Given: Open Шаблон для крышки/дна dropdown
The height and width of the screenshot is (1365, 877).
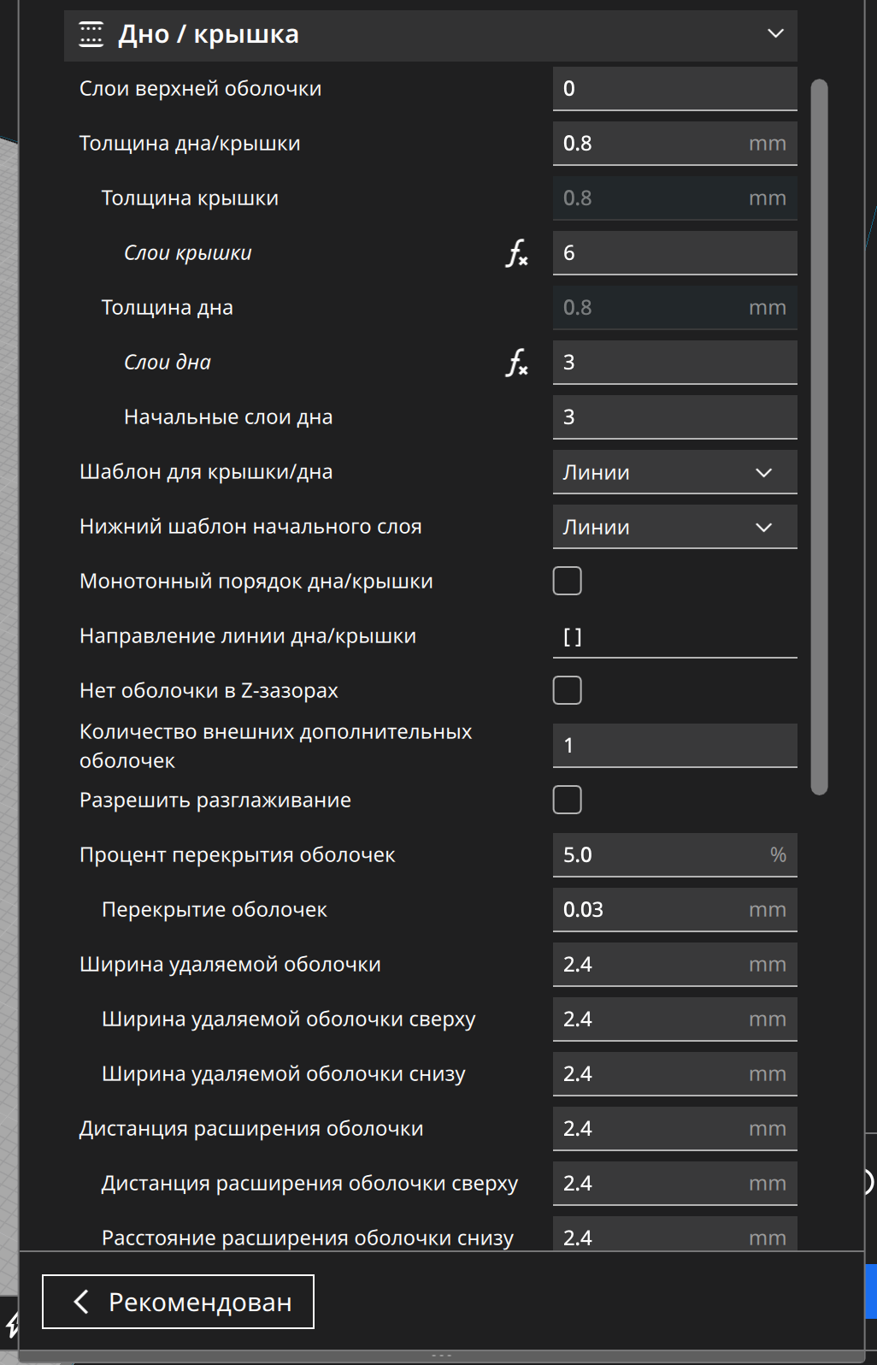Looking at the screenshot, I should (x=675, y=472).
